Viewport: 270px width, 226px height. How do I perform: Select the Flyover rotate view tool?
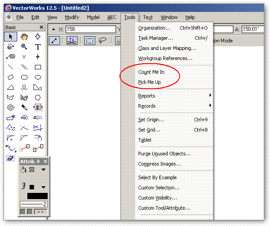click(11, 47)
